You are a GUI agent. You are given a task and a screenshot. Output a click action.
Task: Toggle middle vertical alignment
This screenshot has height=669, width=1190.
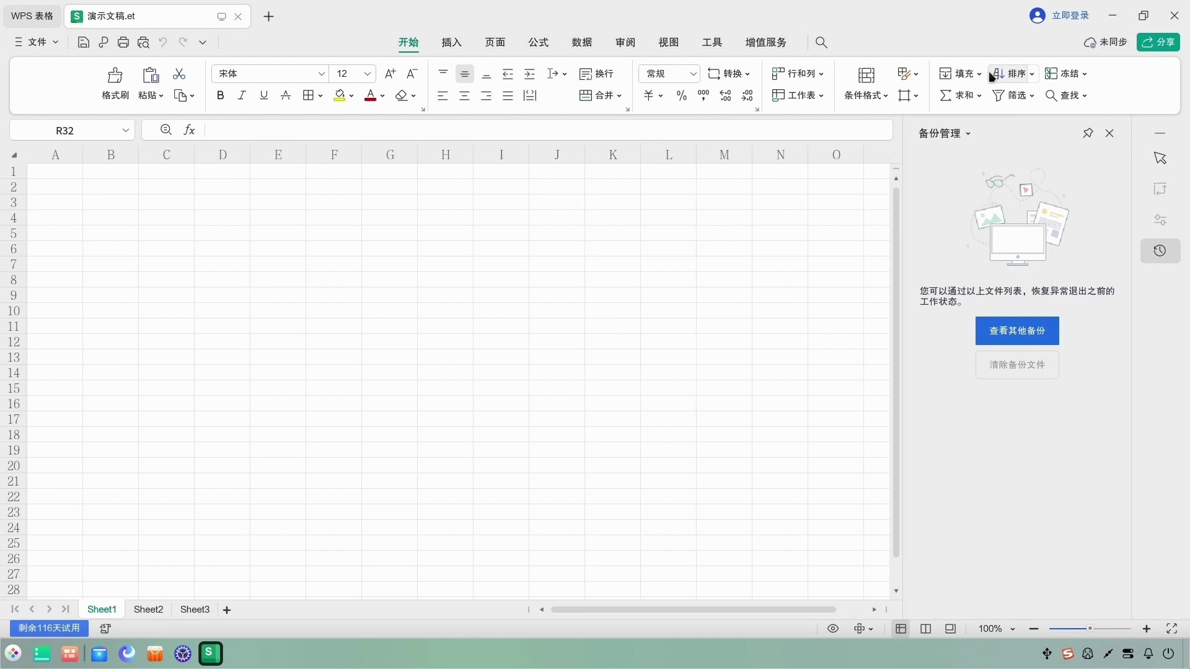(465, 74)
